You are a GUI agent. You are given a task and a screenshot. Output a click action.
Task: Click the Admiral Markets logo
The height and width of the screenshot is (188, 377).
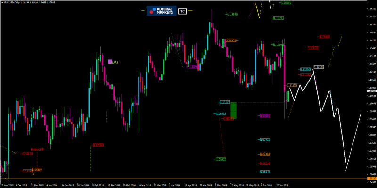[x=162, y=11]
